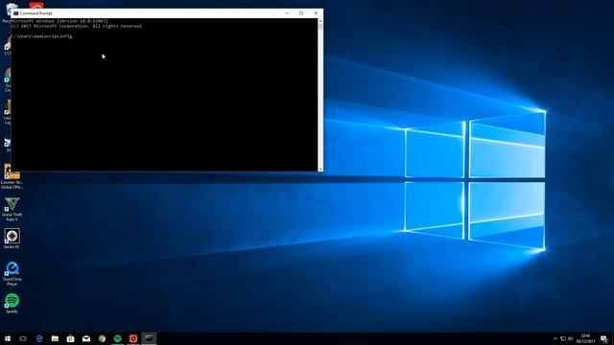Select the Command Prompt taskbar button
Viewport: 614px width, 345px height.
coord(149,338)
